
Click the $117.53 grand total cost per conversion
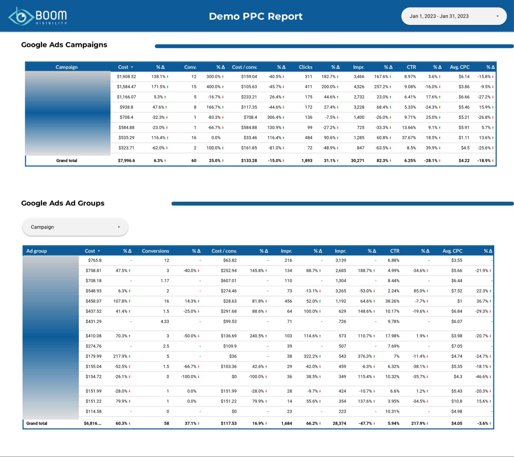click(x=229, y=423)
